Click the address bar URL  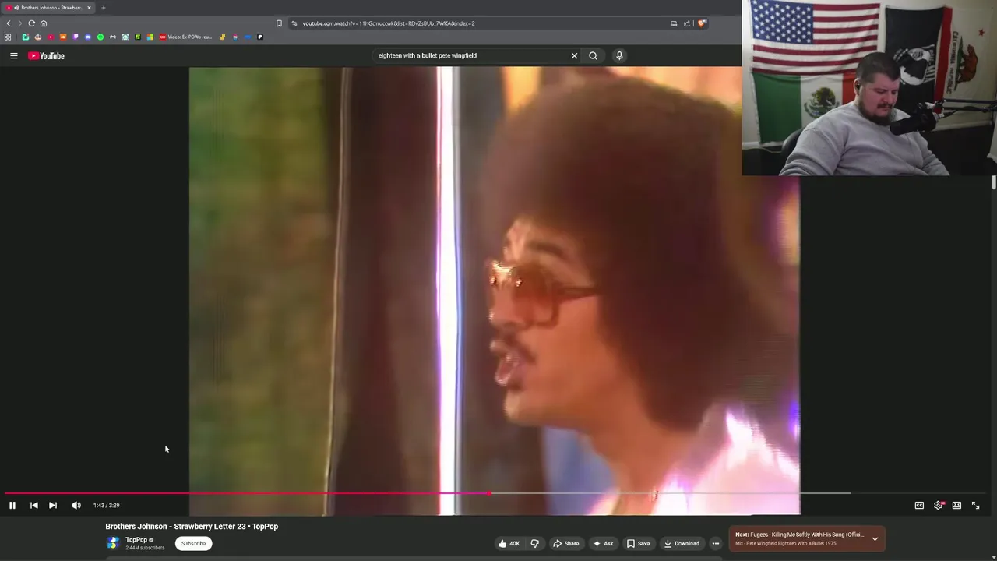(x=389, y=23)
